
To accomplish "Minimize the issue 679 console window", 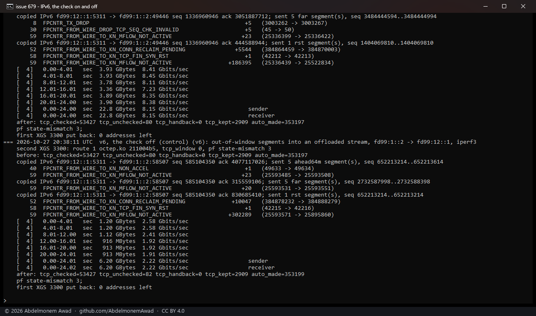I will 485,6.
